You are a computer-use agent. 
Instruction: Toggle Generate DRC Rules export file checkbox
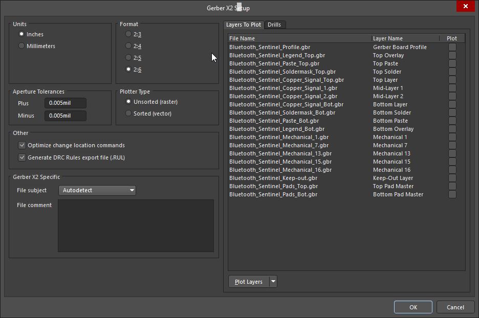click(21, 157)
